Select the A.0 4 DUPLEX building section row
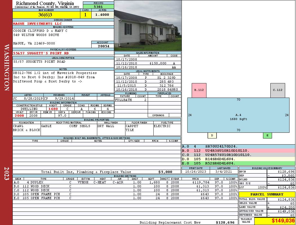Screen dimensions: 296x225 [125, 182]
